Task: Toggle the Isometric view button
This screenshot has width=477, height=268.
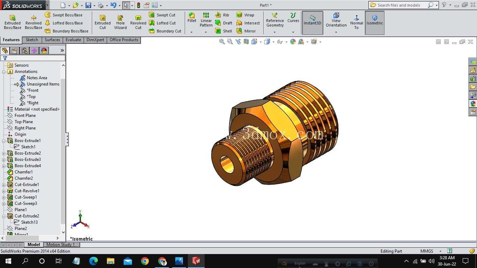Action: tap(375, 23)
